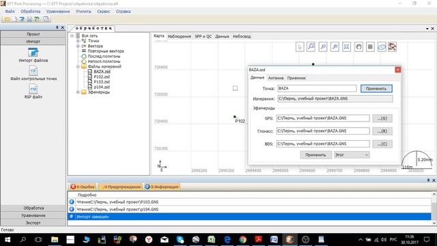Click the blank new-document icon in the main toolbar
The image size is (437, 246).
coord(14,19)
